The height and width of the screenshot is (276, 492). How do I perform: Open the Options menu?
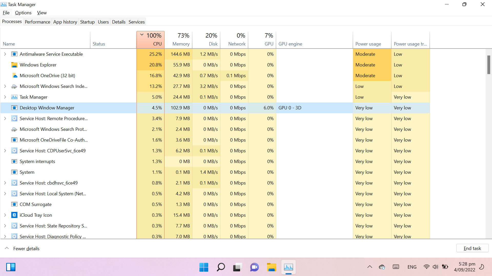[x=23, y=13]
